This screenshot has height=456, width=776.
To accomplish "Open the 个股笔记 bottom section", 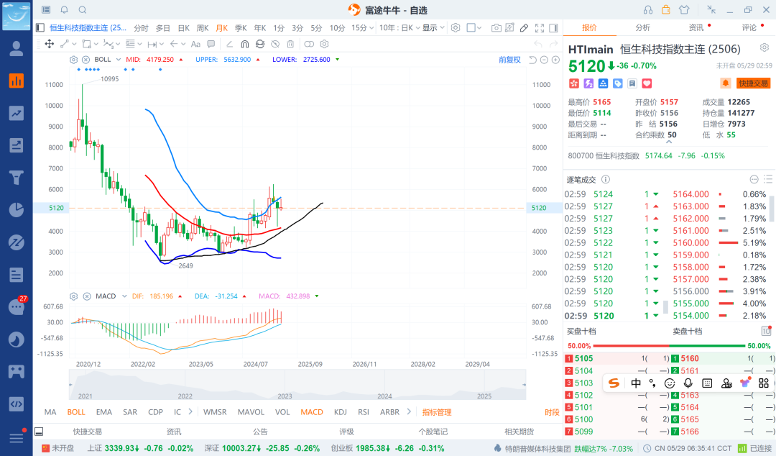I will pos(433,432).
